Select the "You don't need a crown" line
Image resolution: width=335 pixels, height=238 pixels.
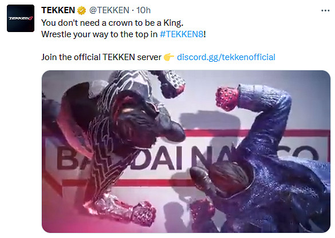pos(112,23)
